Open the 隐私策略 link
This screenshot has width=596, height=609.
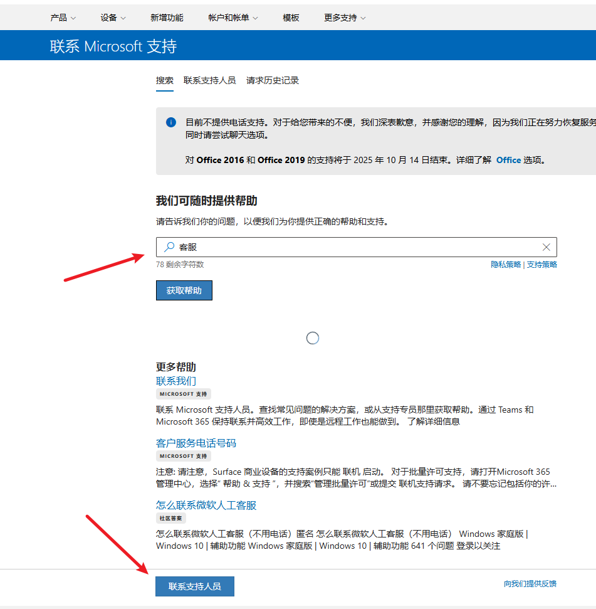tap(506, 265)
